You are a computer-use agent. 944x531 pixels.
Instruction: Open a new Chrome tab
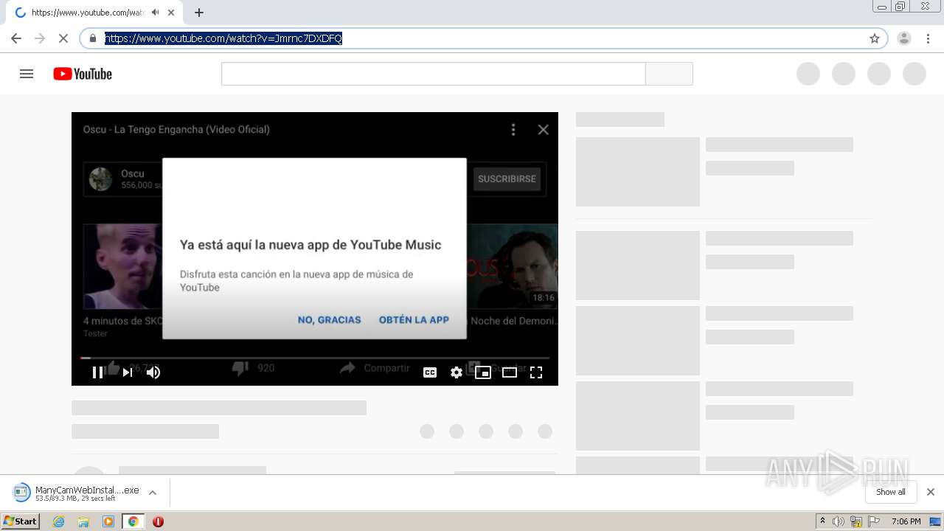point(198,13)
